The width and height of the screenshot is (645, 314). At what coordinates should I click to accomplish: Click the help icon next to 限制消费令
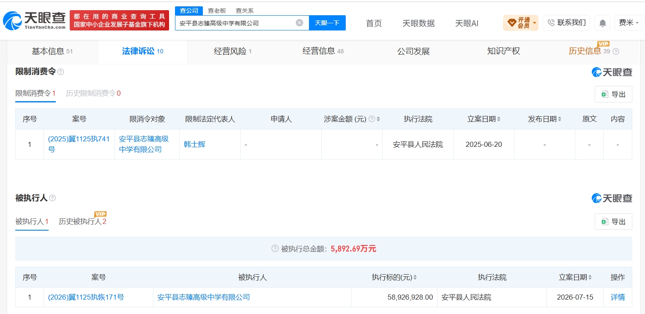click(x=60, y=72)
